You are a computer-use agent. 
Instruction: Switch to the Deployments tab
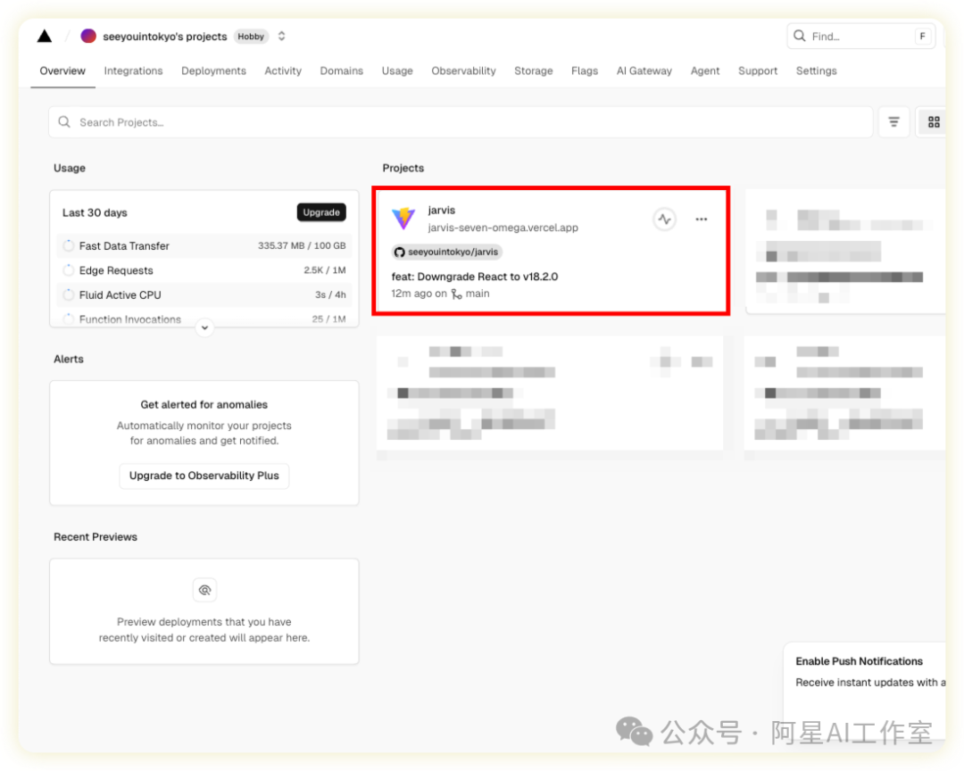(x=213, y=70)
